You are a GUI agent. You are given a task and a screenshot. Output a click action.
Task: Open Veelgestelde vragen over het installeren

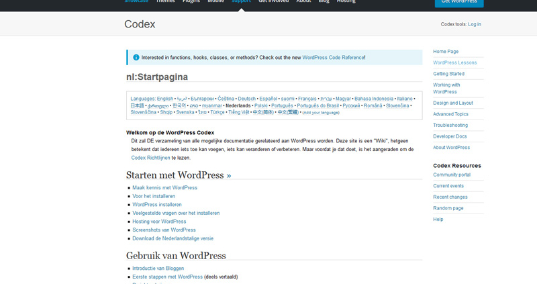tap(176, 213)
